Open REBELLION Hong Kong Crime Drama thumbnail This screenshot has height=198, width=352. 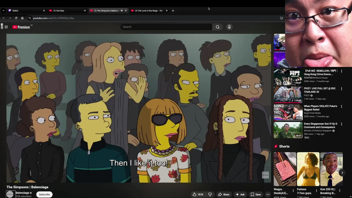pyautogui.click(x=288, y=77)
